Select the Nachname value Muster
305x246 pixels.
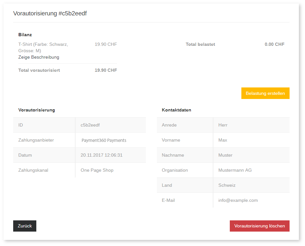click(225, 155)
